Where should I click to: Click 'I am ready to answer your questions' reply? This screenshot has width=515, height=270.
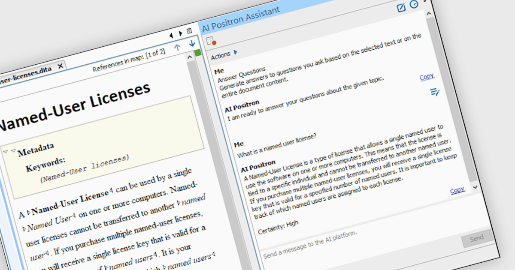305,99
